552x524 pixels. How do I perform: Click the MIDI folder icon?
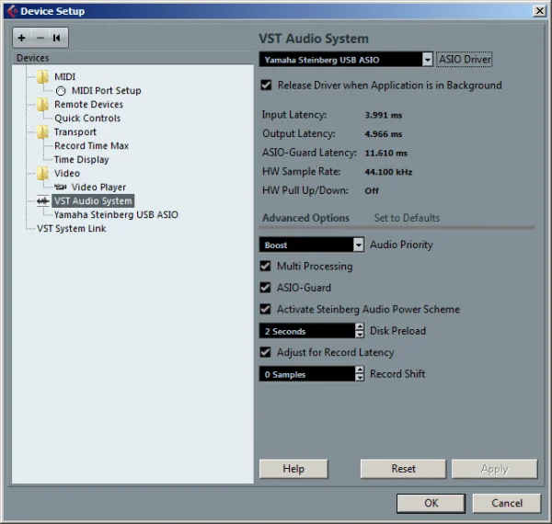coord(42,76)
